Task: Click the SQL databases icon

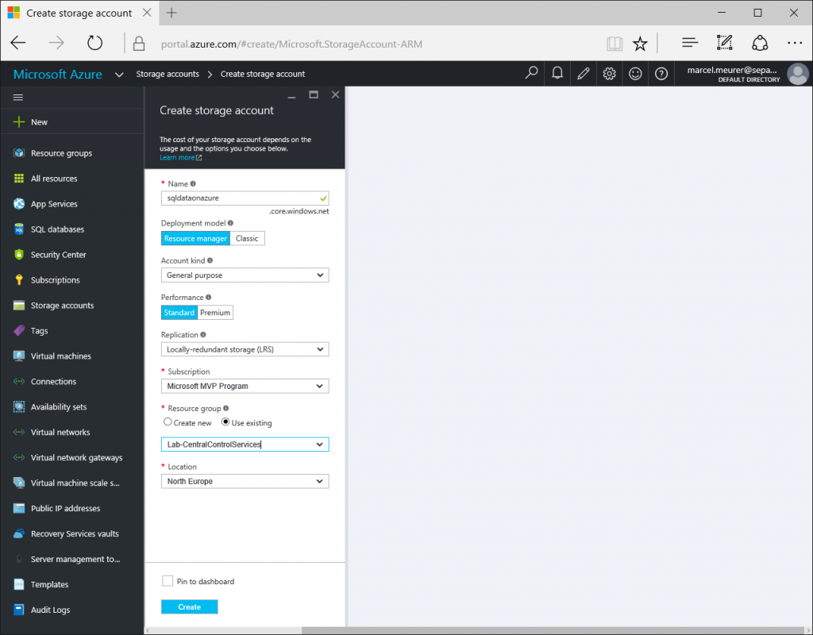Action: pos(19,229)
